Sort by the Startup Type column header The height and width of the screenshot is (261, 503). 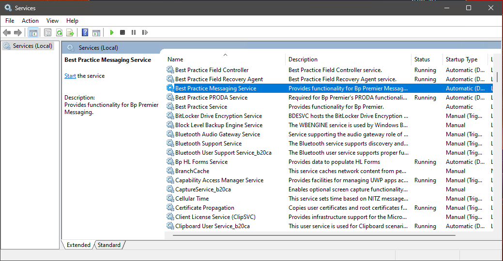tap(465, 59)
